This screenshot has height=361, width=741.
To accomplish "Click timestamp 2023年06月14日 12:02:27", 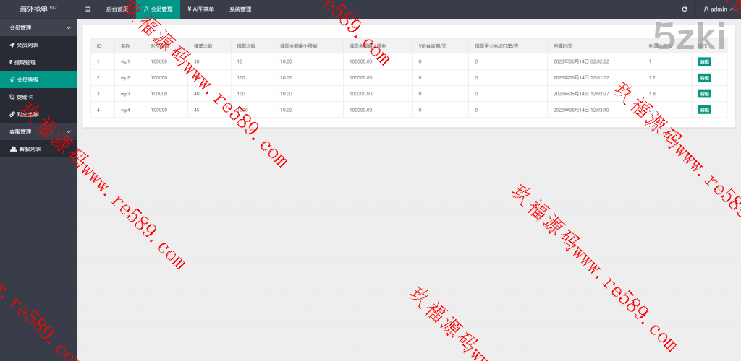I will tap(581, 94).
